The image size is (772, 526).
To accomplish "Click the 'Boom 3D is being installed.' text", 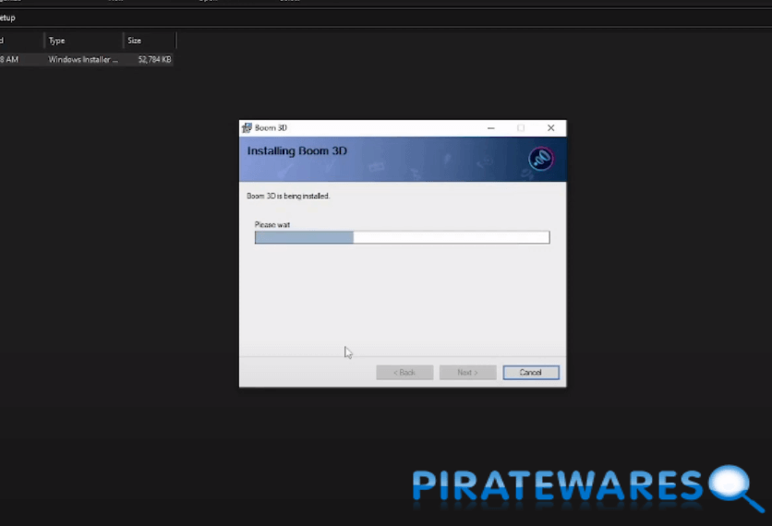I will click(288, 196).
